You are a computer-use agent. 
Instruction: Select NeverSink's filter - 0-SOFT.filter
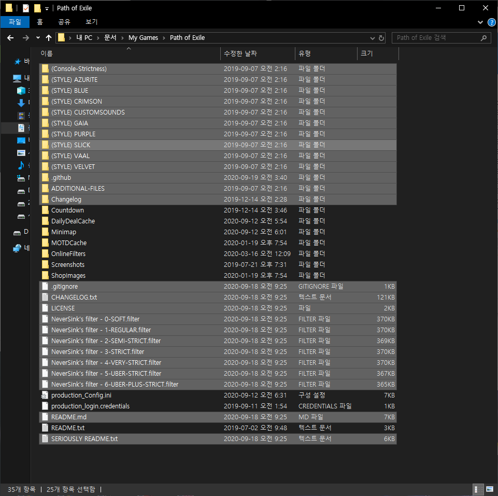tap(218, 319)
